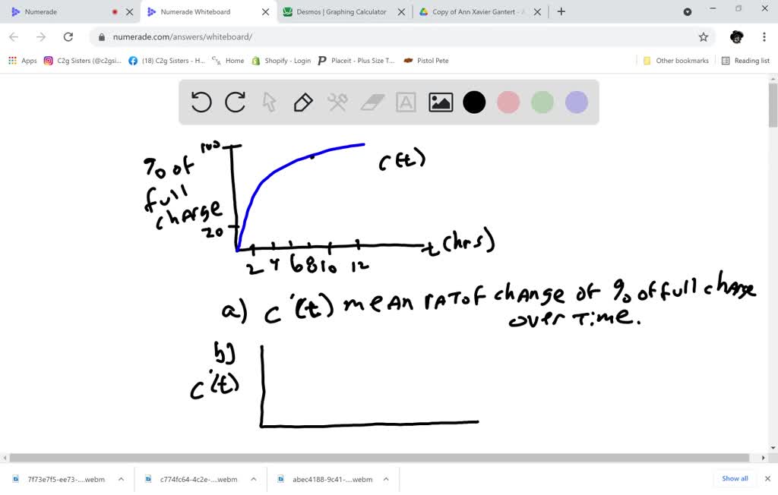Open the Chrome three-dot menu
This screenshot has height=495, width=778.
764,37
